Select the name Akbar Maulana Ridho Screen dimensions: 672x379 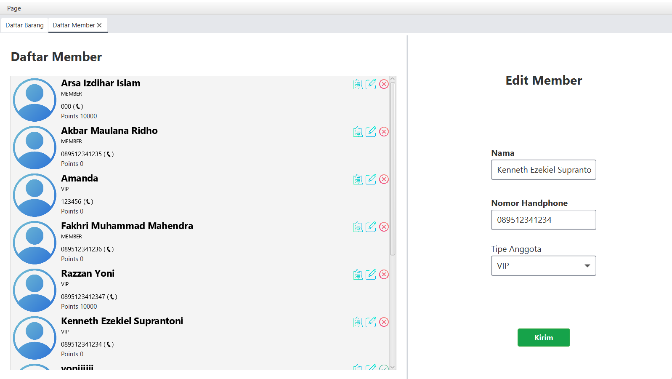click(109, 131)
